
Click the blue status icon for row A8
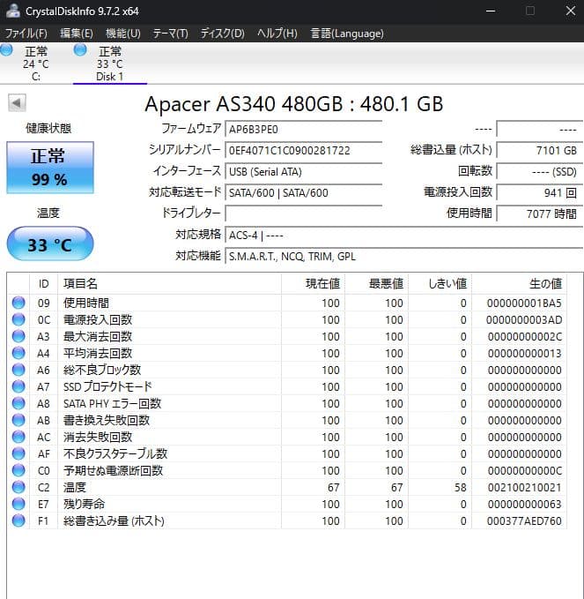18,403
